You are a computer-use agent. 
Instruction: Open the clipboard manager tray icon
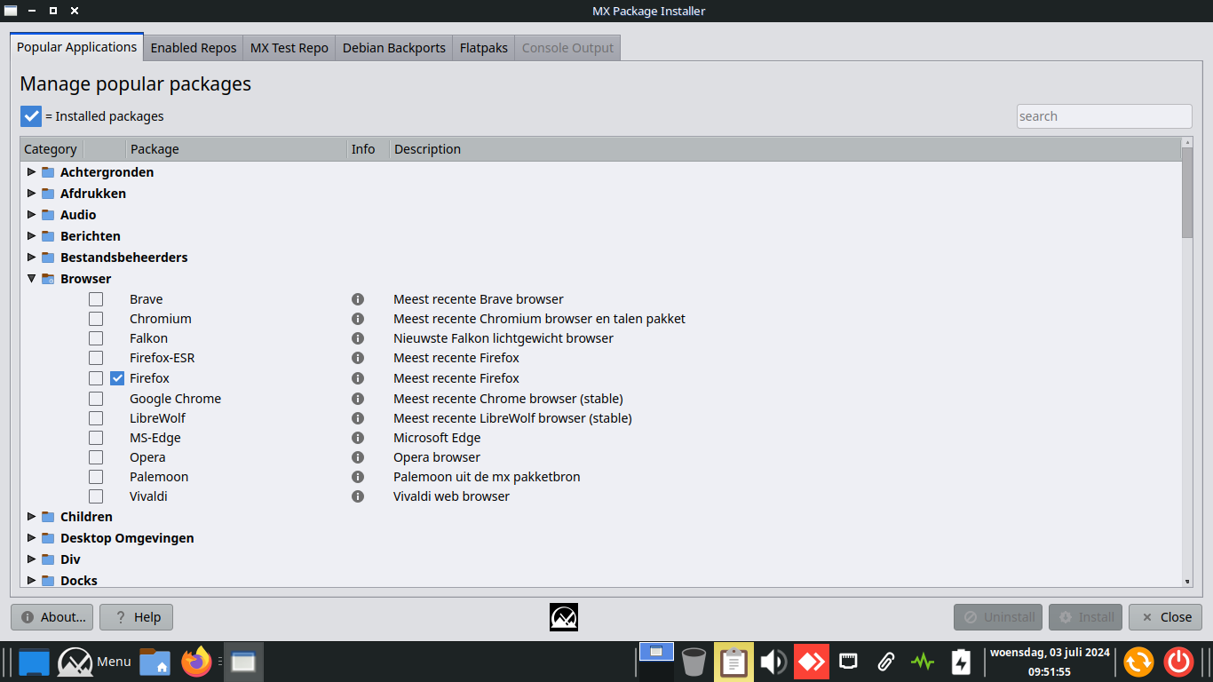pos(733,662)
